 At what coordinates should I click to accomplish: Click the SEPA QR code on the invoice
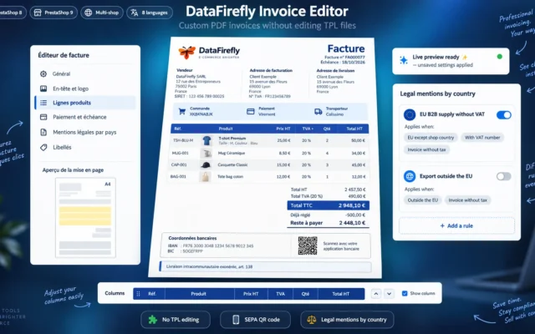[x=308, y=245]
